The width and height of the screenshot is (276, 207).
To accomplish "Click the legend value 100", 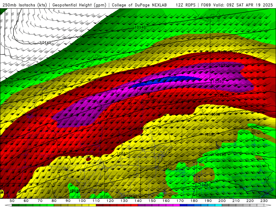I will tap(82, 201).
